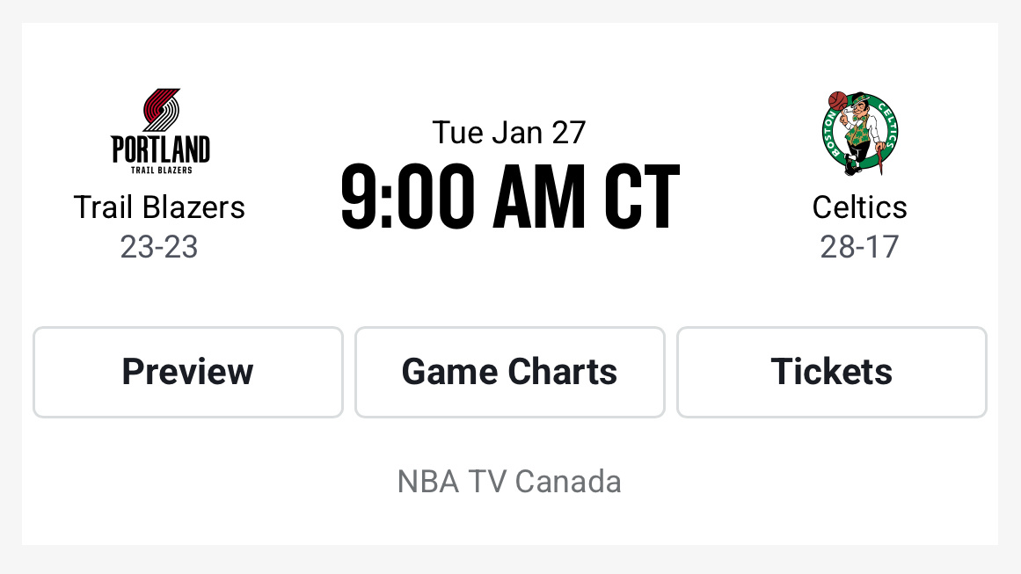This screenshot has width=1021, height=574.
Task: Click between Preview and Game Charts buttons
Action: click(349, 372)
